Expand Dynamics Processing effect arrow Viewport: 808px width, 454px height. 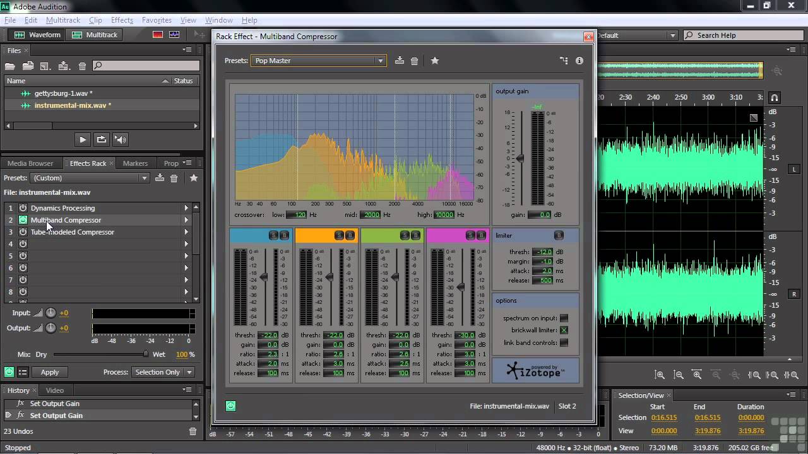[186, 208]
